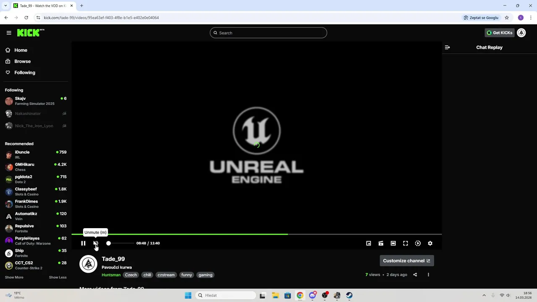
Task: Reload the page in browser
Action: [26, 18]
